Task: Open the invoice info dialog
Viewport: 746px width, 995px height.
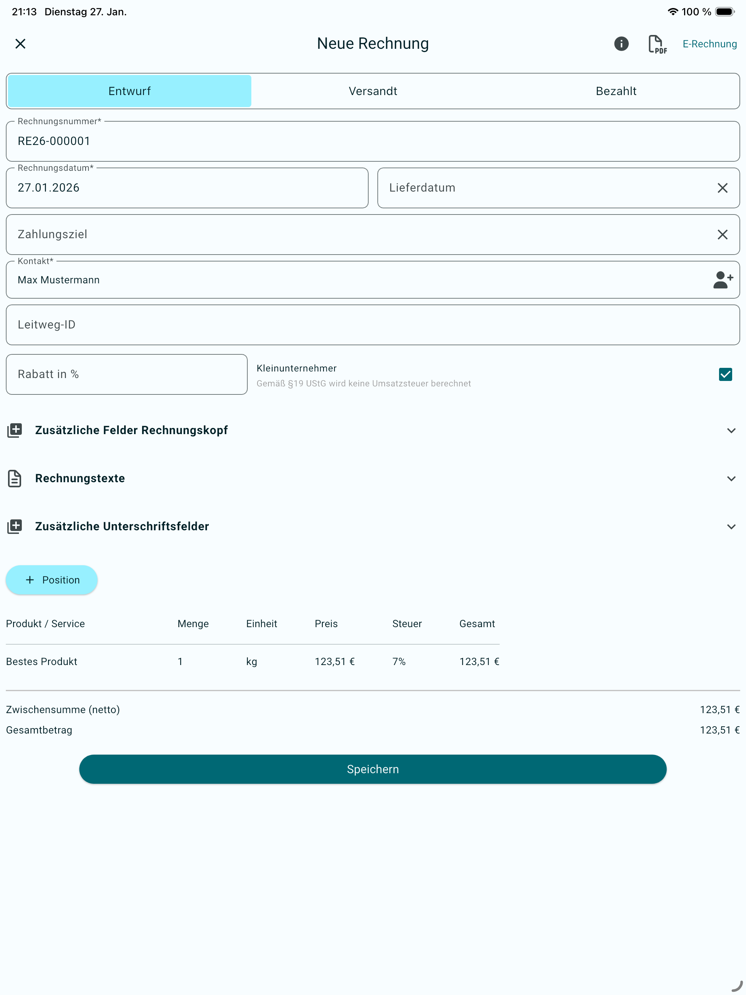Action: [621, 44]
